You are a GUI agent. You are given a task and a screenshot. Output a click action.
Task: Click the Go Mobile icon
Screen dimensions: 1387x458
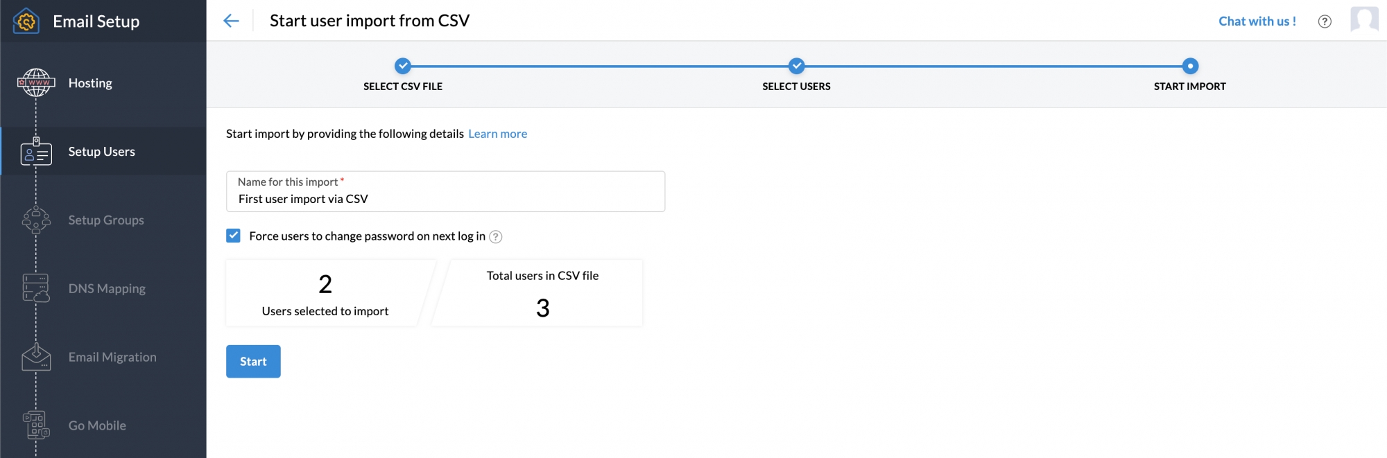[x=36, y=425]
